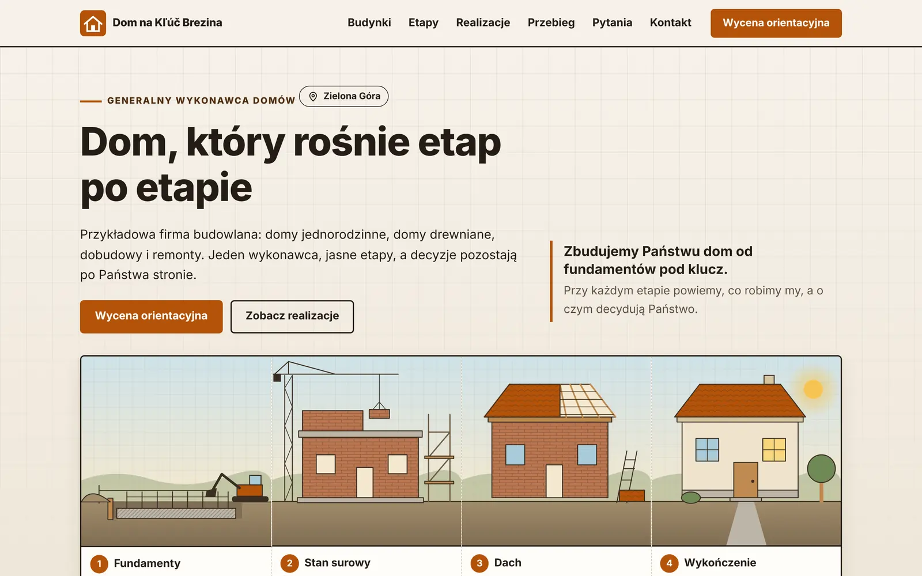
Task: Select the Wykończenie stage label
Action: [x=720, y=563]
